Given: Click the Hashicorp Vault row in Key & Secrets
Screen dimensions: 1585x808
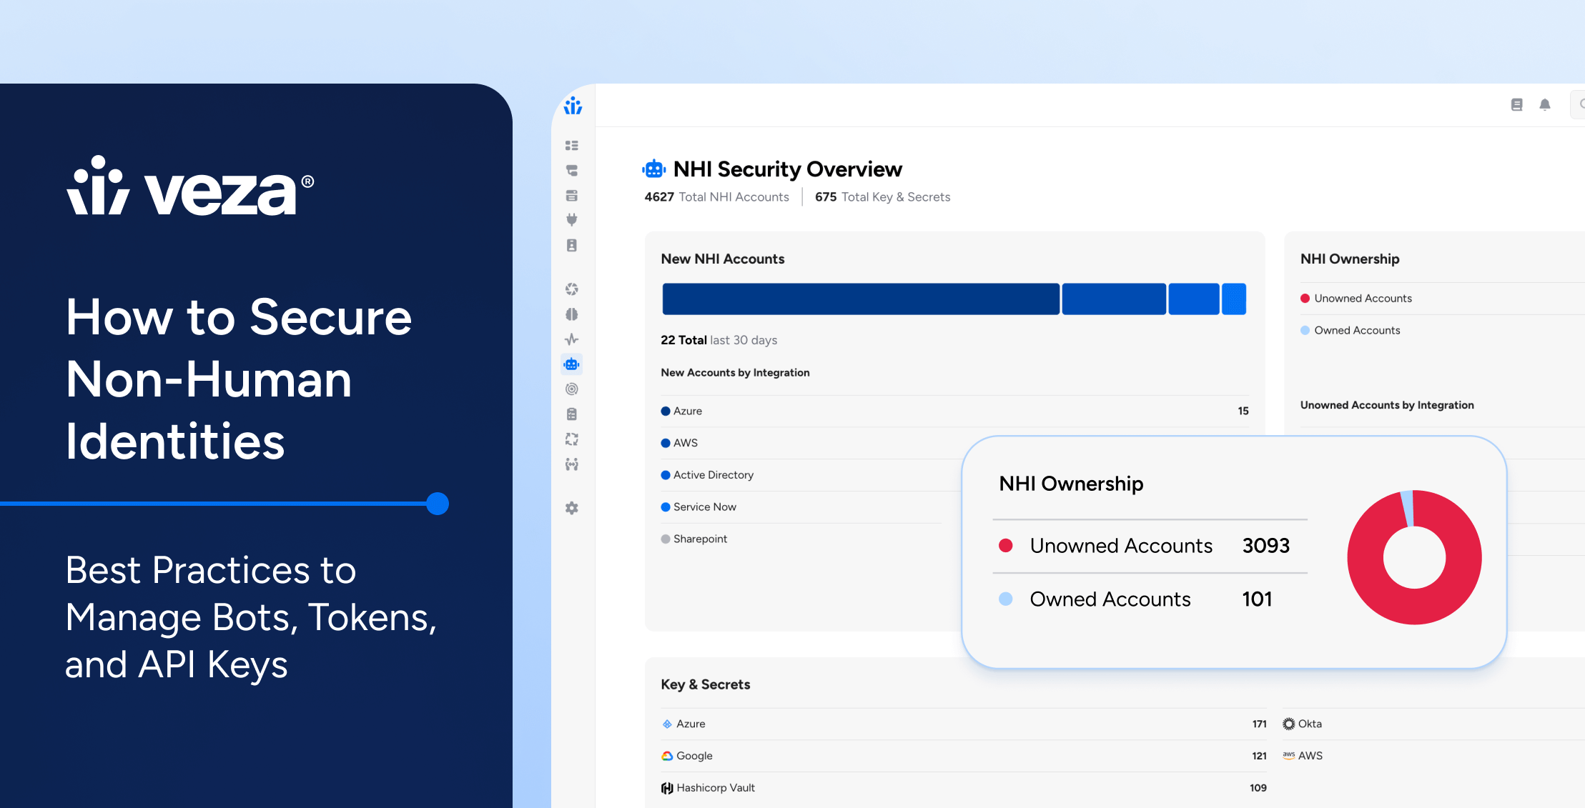Looking at the screenshot, I should pos(715,787).
